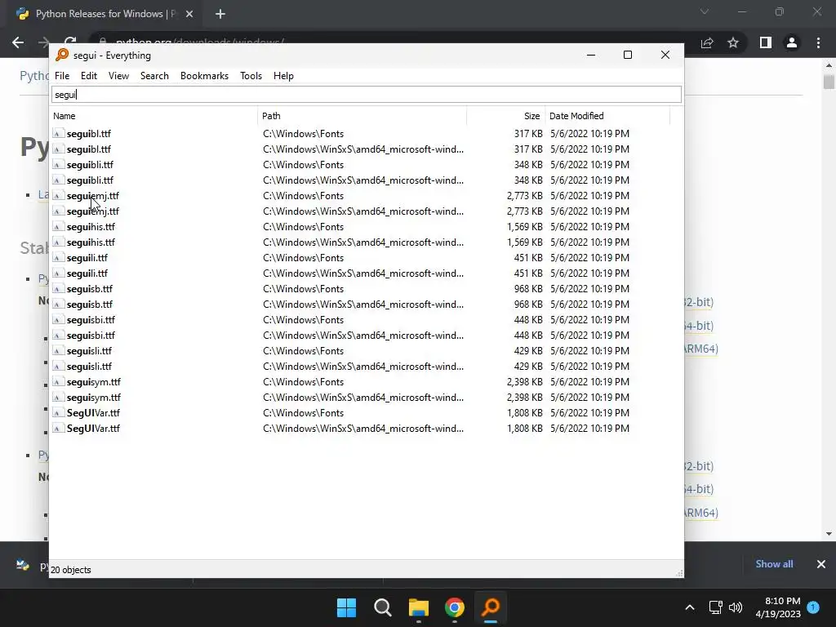Sort results by Date Modified column header
The height and width of the screenshot is (627, 836).
(x=607, y=116)
